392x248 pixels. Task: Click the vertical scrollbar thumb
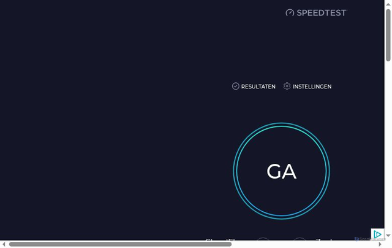coord(388,35)
